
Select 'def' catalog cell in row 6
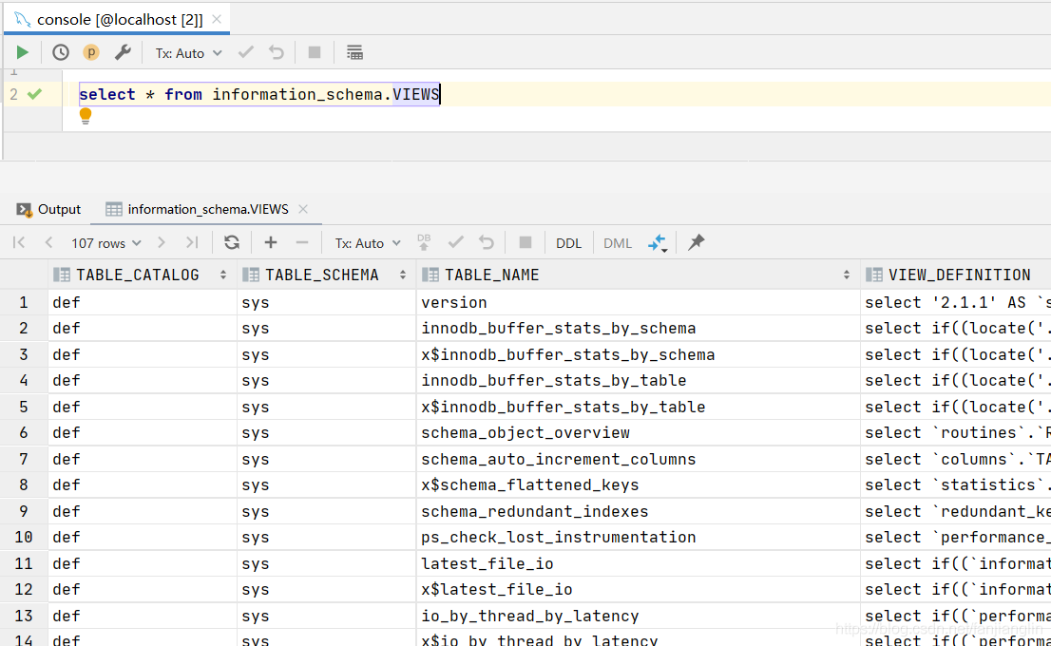[143, 433]
